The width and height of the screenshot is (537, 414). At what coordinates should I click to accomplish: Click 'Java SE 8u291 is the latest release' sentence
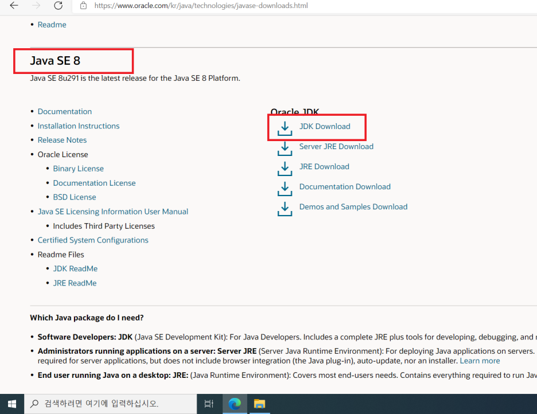click(135, 79)
